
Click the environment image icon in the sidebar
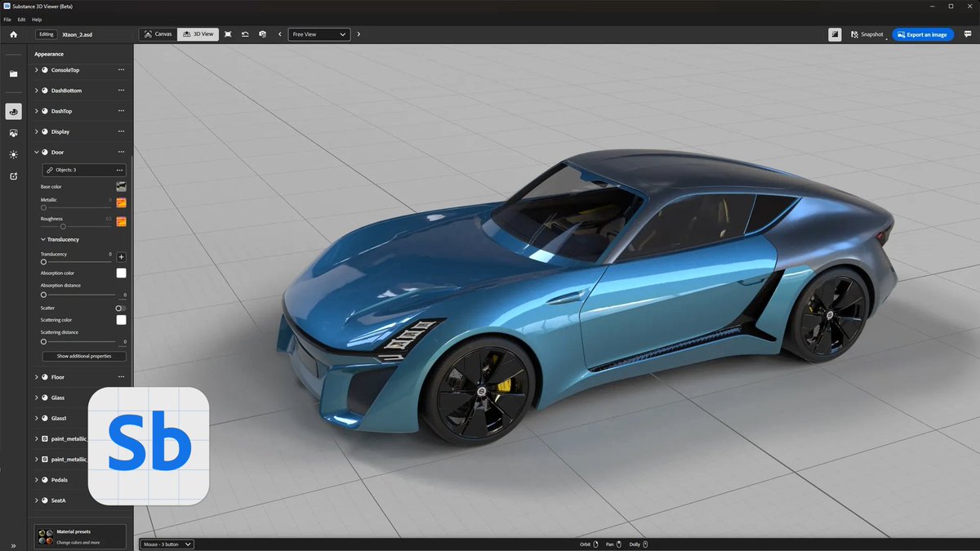tap(13, 133)
